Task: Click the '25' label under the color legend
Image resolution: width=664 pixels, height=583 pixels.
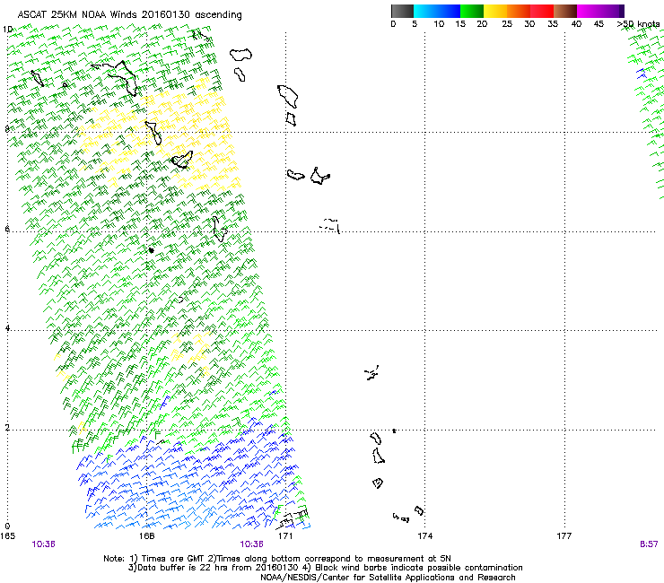Action: (x=507, y=24)
